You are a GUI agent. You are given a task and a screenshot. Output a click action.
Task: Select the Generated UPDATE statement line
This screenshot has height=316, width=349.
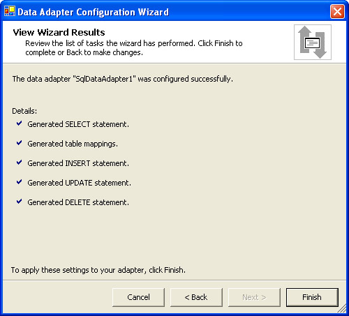pos(80,183)
